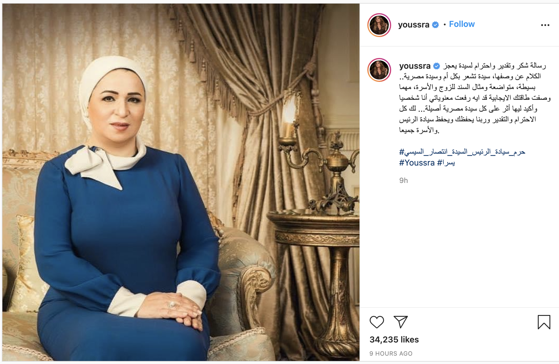Open youssra profile picture in header
559x364 pixels.
coord(379,25)
